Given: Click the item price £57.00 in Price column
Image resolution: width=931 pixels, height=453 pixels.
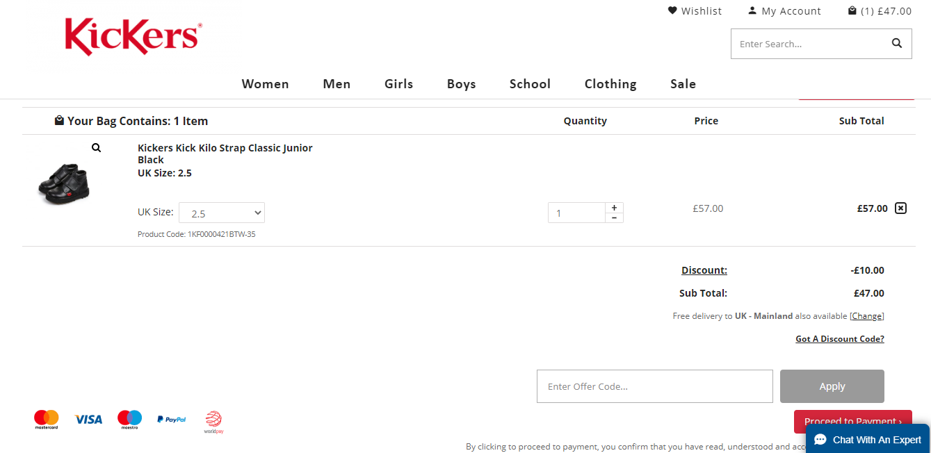Looking at the screenshot, I should pyautogui.click(x=708, y=208).
